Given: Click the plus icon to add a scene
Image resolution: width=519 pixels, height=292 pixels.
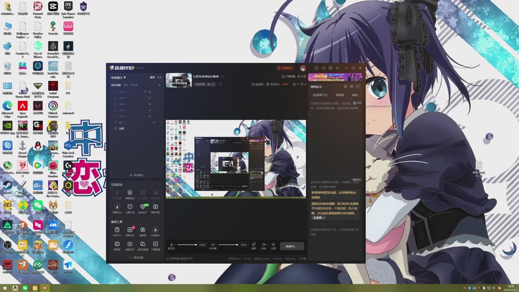Looking at the screenshot, I should 159,85.
